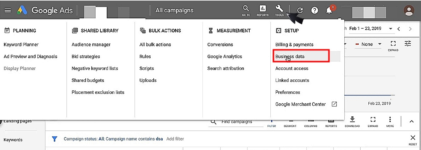This screenshot has height=150, width=421.
Task: Go to next date range arrow
Action: 410,29
